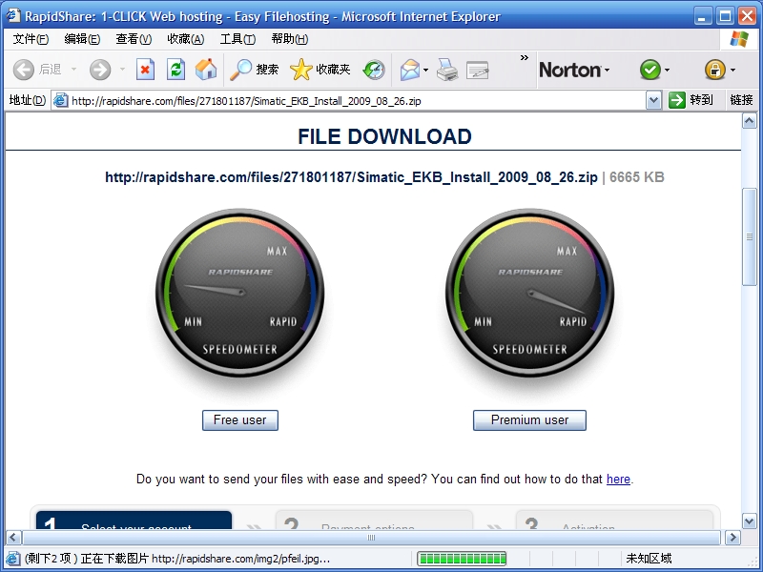Click the horizontal scrollbar thumb
The image size is (763, 572).
click(371, 538)
